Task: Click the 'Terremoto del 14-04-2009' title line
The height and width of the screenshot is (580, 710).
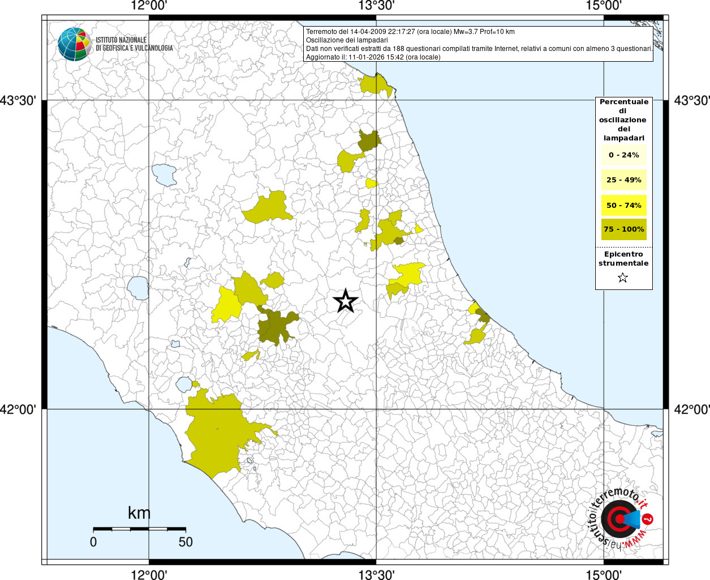Action: click(x=410, y=32)
